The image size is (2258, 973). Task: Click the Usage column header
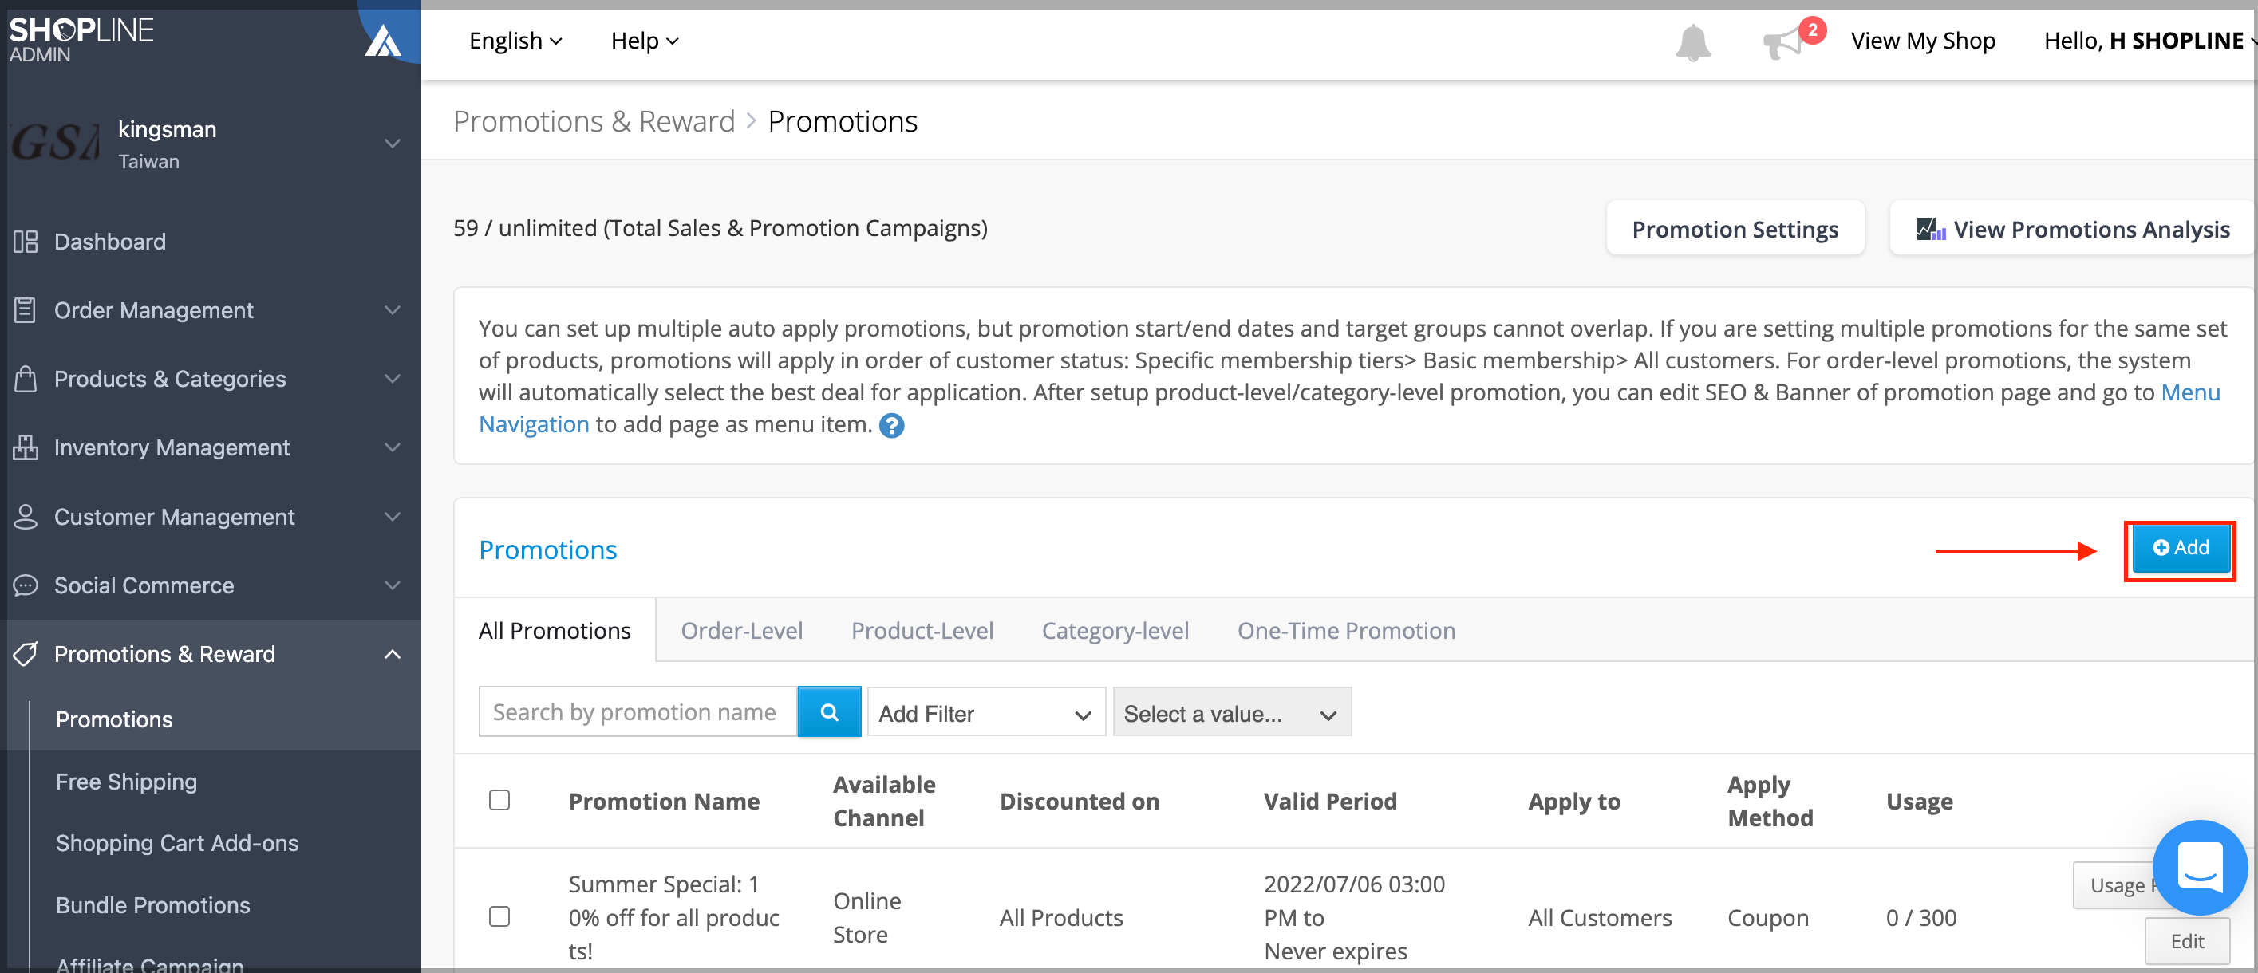[1920, 802]
